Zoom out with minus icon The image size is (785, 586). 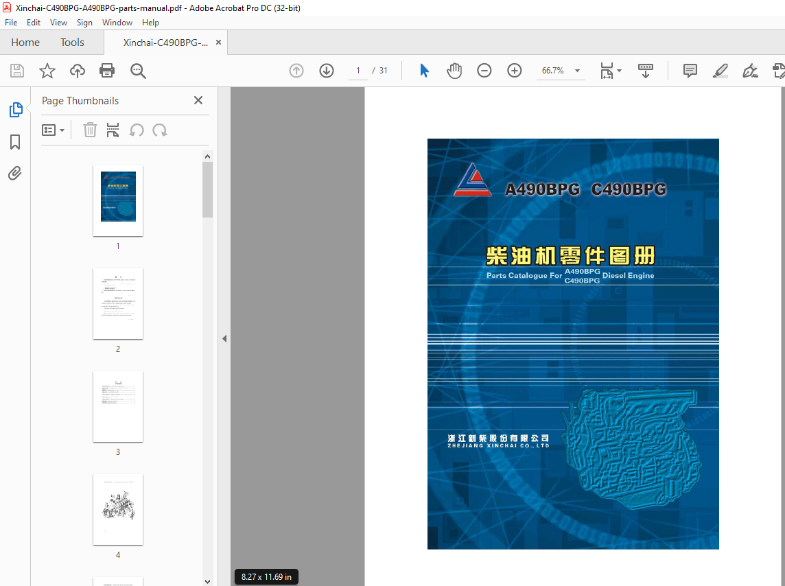[x=484, y=71]
